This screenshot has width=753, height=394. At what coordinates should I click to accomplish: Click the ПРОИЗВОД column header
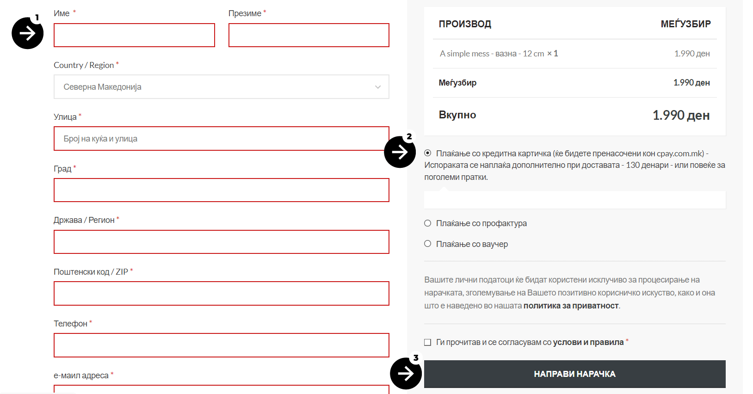click(465, 24)
